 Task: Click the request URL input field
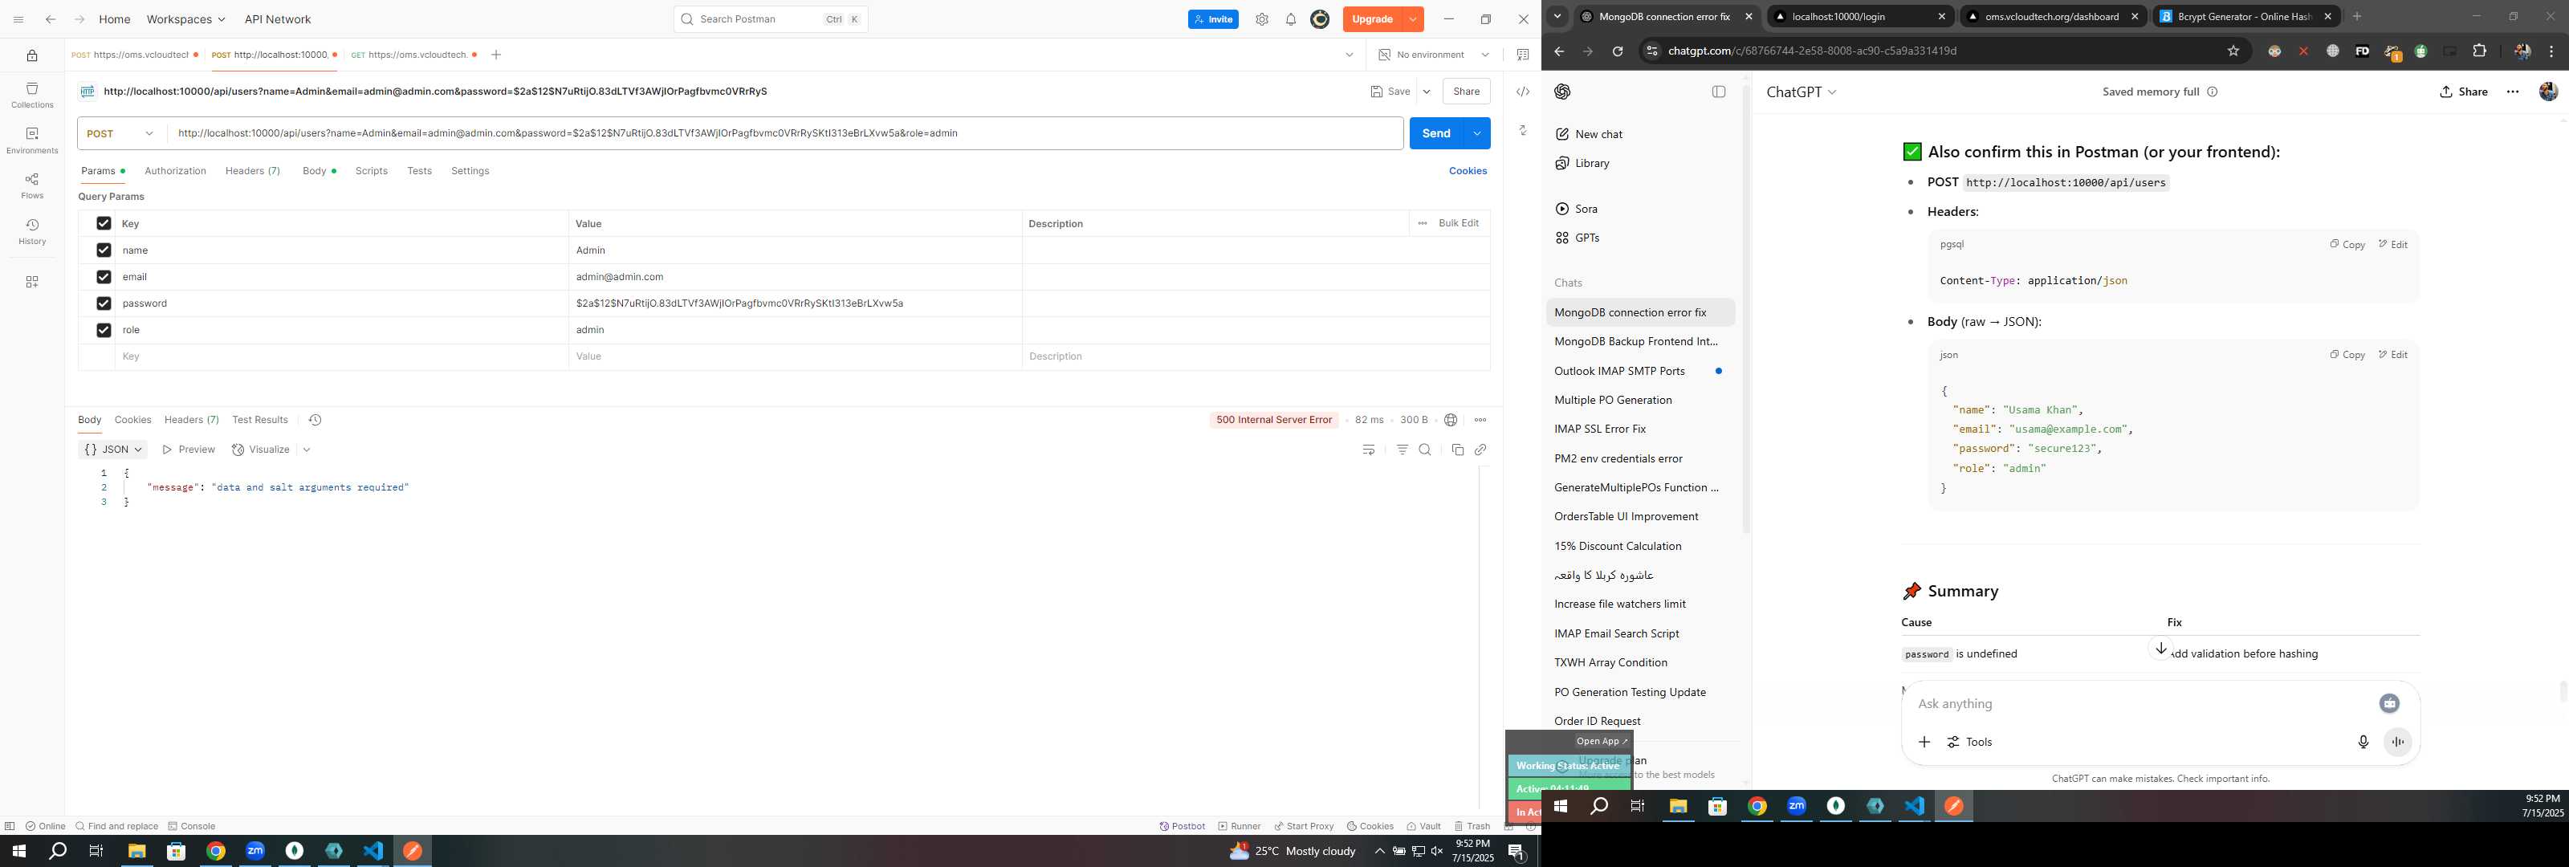786,134
